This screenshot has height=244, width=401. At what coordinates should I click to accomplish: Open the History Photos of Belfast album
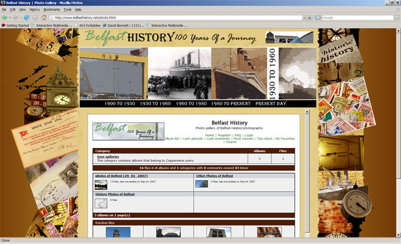tap(115, 194)
